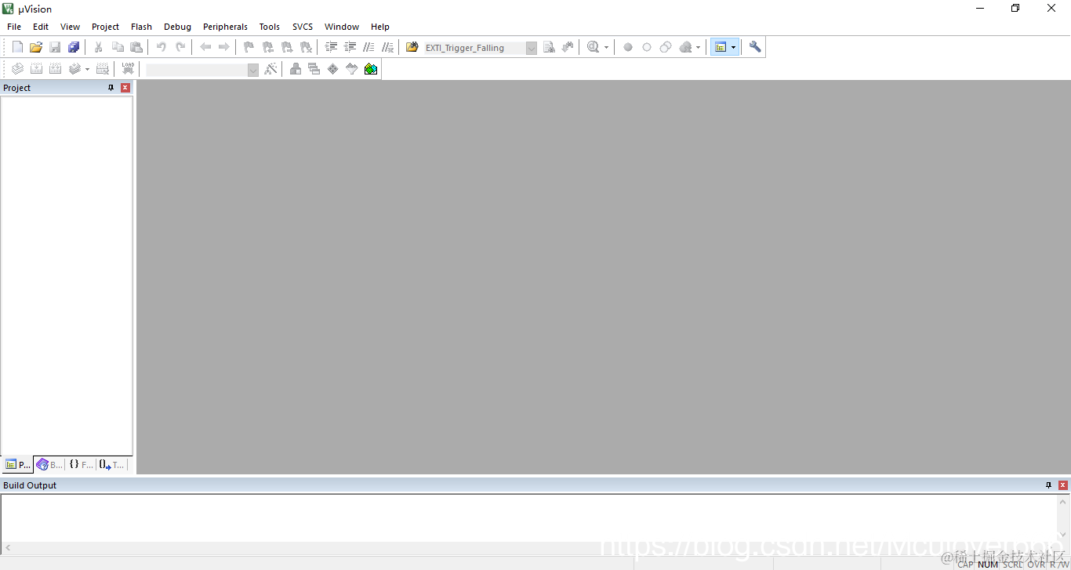Screen dimensions: 1071x570
Task: Click the Incremental Find binoculars icon
Action: 568,47
